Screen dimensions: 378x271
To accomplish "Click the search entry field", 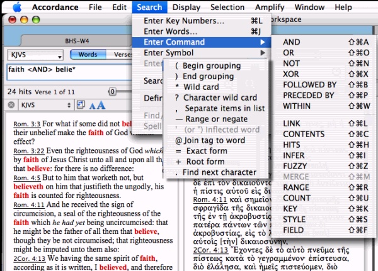I will pyautogui.click(x=69, y=72).
